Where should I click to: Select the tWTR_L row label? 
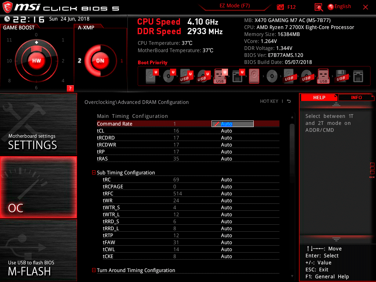[x=111, y=214]
